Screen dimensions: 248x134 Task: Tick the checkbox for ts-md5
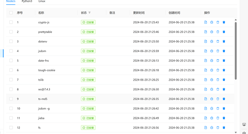(x=11, y=99)
